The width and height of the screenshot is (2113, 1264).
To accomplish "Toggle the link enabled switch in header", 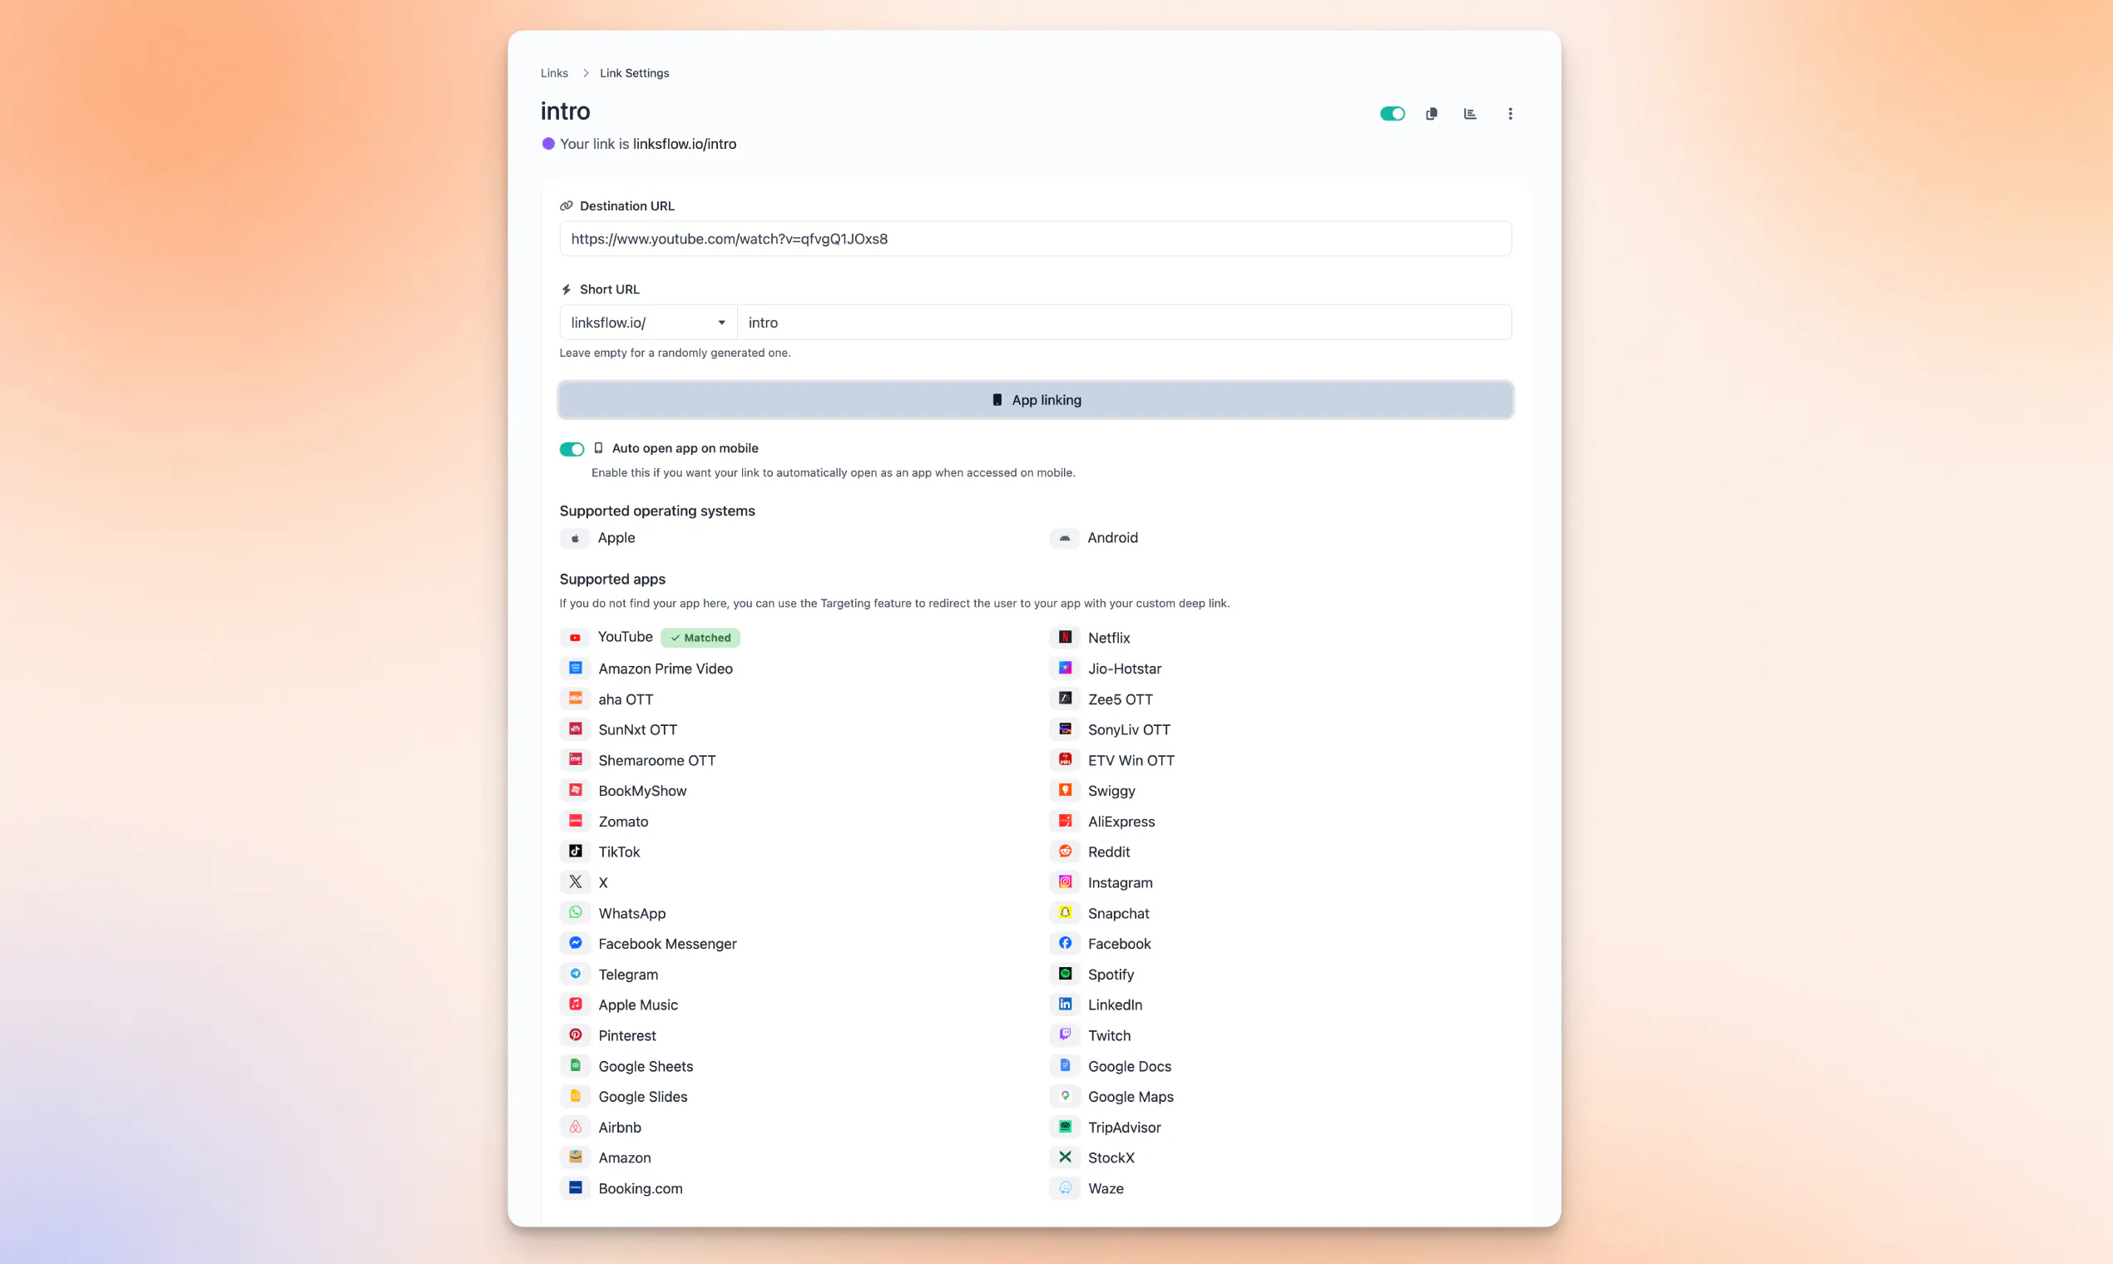I will tap(1393, 114).
